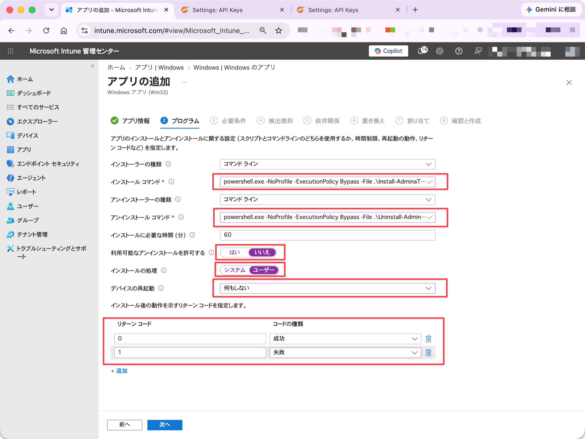The width and height of the screenshot is (585, 439).
Task: Click the 次へ button
Action: pyautogui.click(x=165, y=425)
